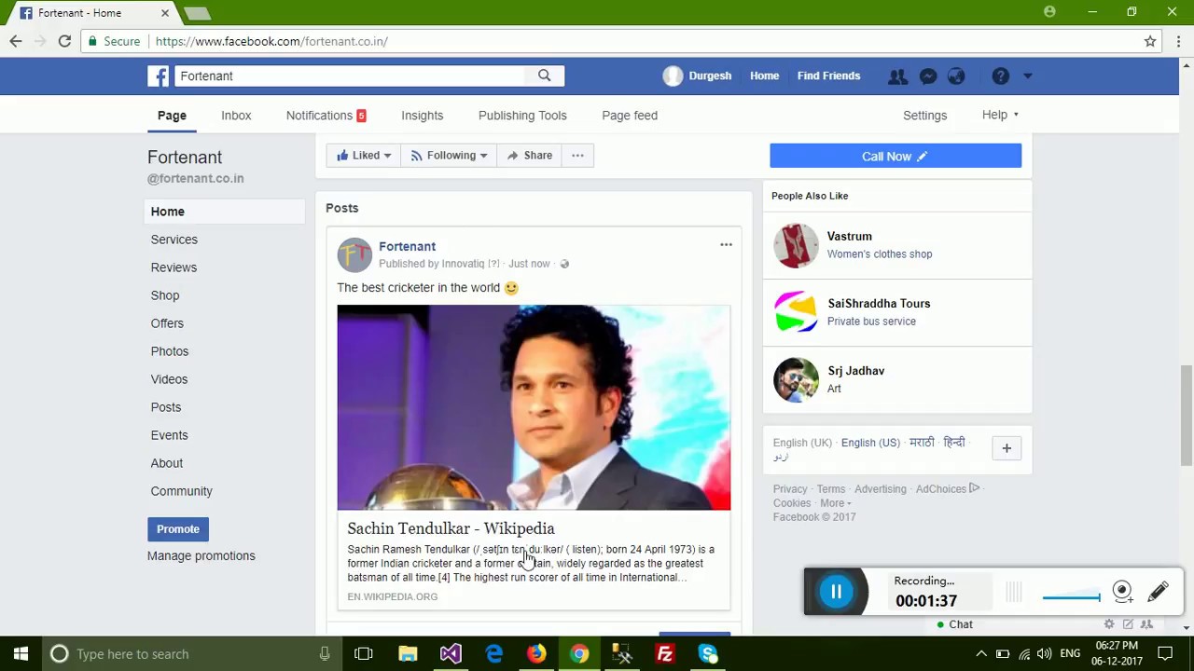Open the Insights tab
The image size is (1194, 671).
(x=422, y=116)
